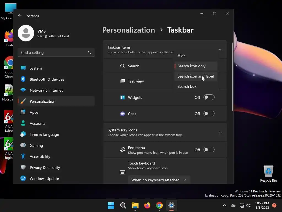Click the Apps icon in sidebar
This screenshot has width=282, height=212.
click(23, 112)
